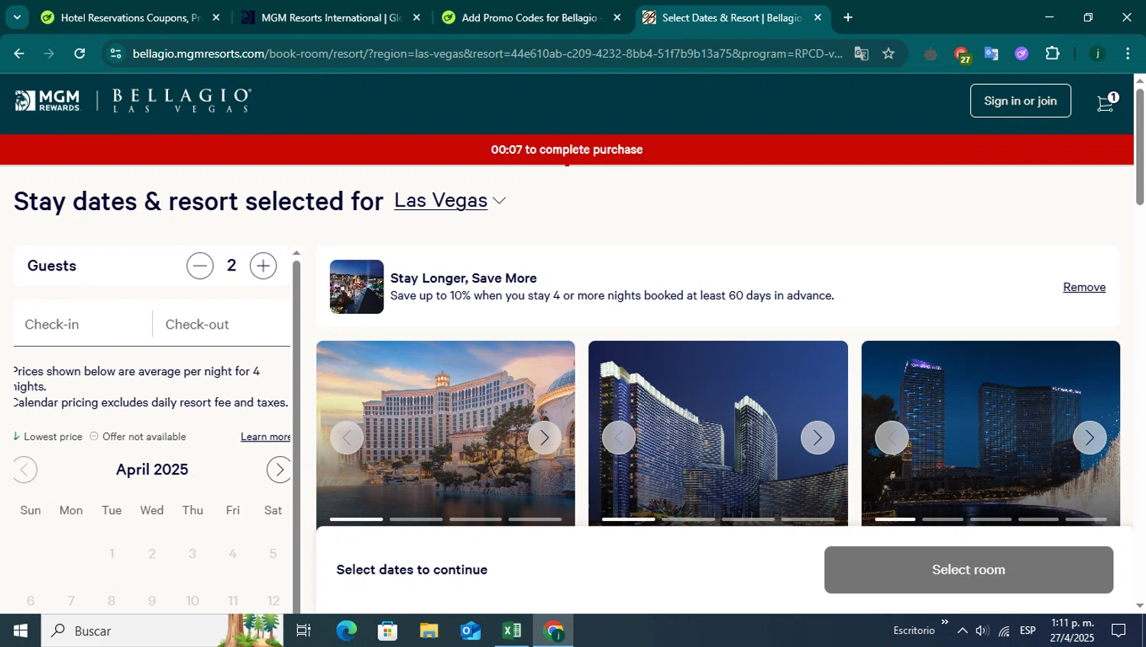View site information icon in address bar

click(116, 53)
